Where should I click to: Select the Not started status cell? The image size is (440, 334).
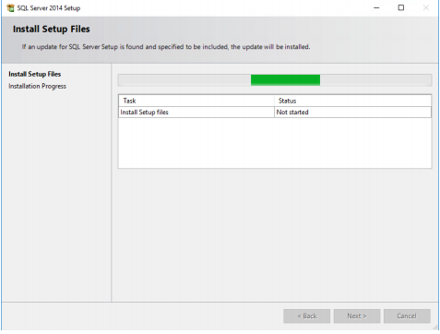352,113
